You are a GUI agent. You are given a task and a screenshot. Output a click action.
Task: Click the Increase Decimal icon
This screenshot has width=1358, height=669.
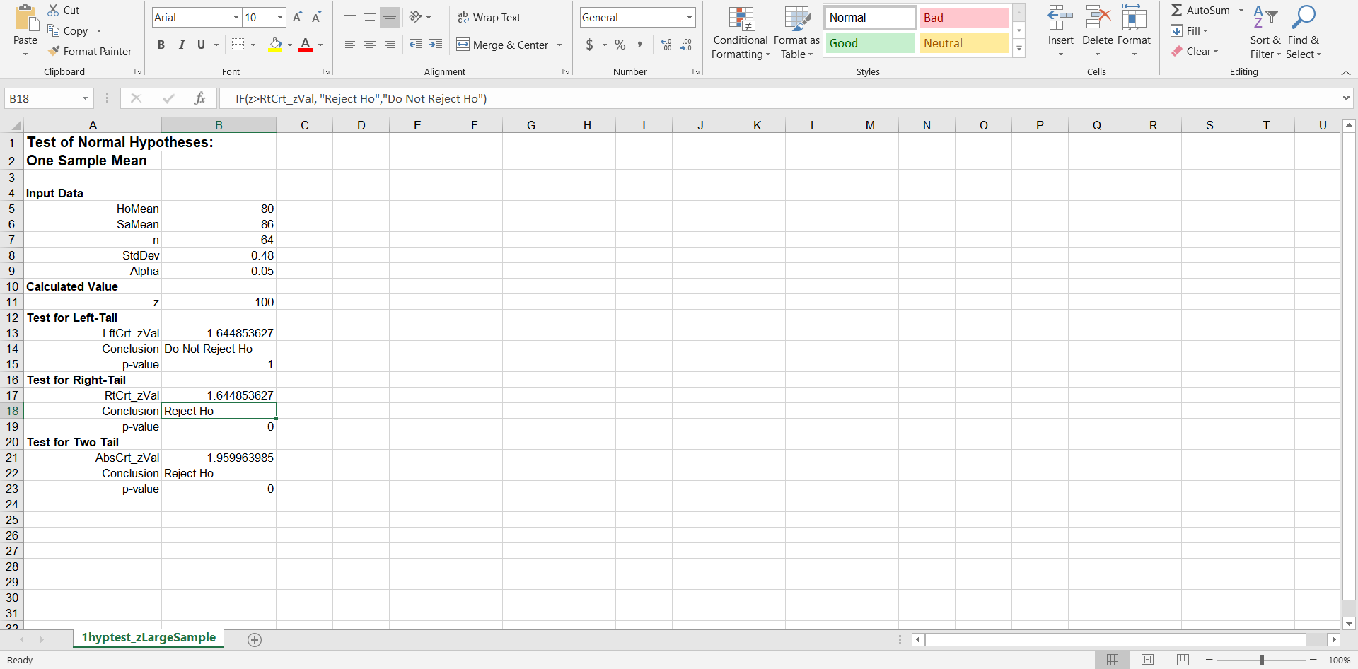(666, 45)
